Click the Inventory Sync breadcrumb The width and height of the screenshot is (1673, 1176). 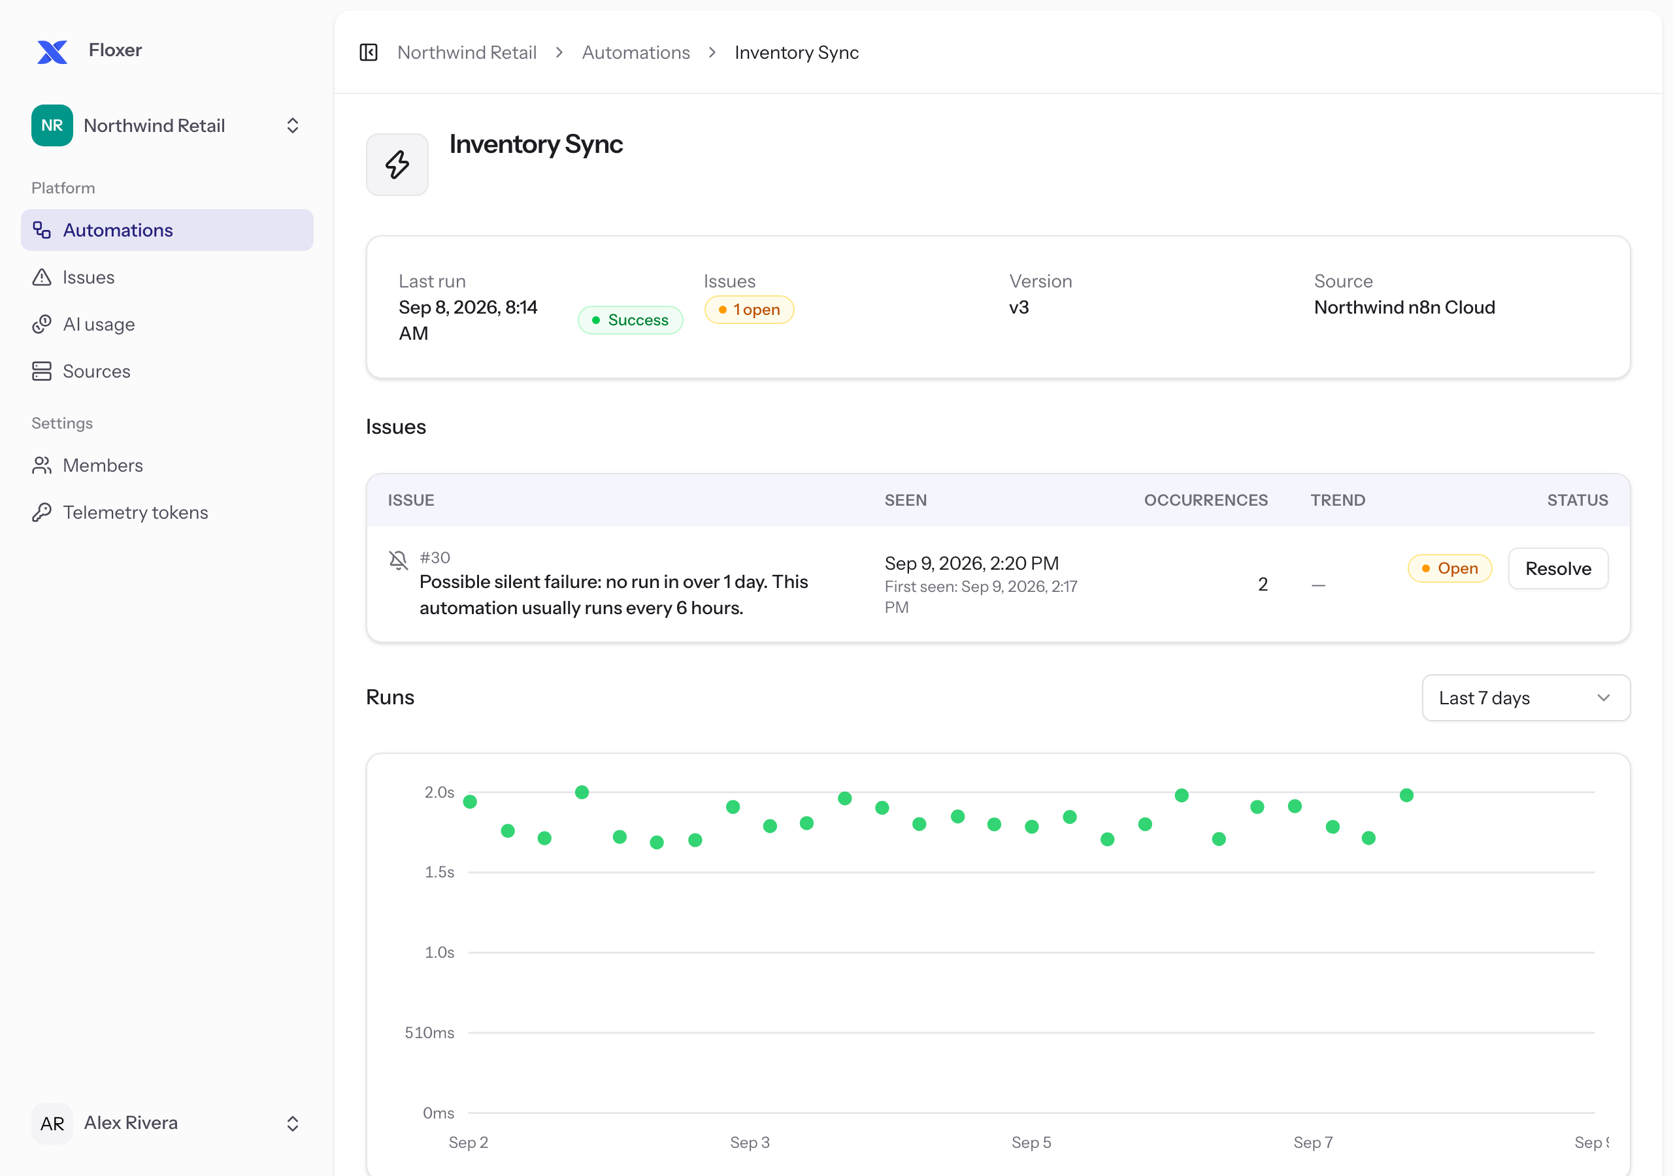click(x=797, y=52)
